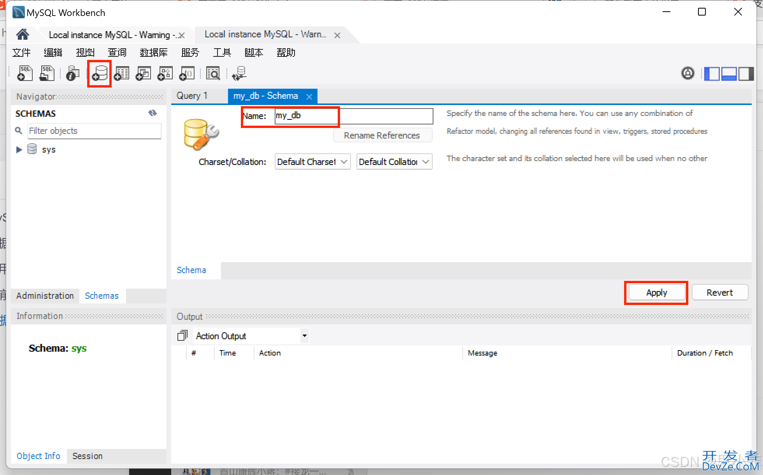
Task: Switch to the Administration tab
Action: [x=45, y=296]
